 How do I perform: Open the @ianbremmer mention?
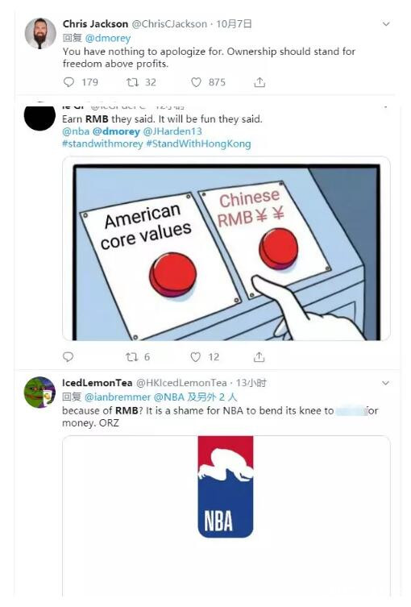118,397
